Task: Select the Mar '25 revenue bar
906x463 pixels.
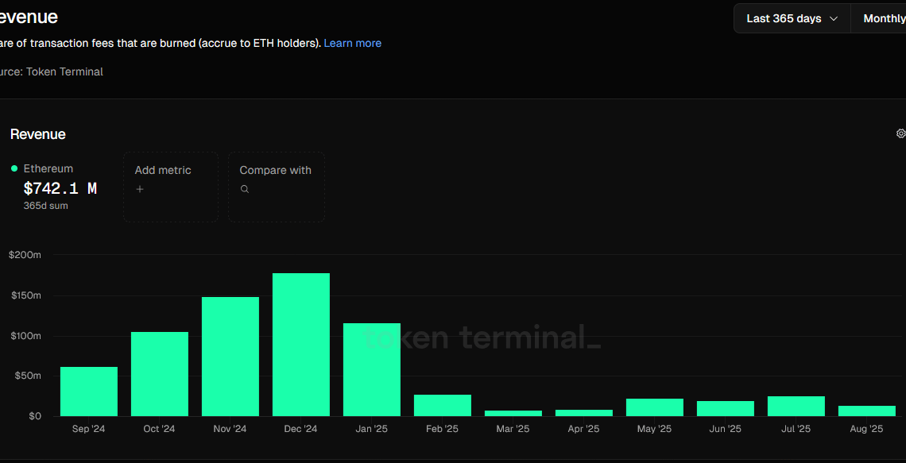Action: pos(513,413)
